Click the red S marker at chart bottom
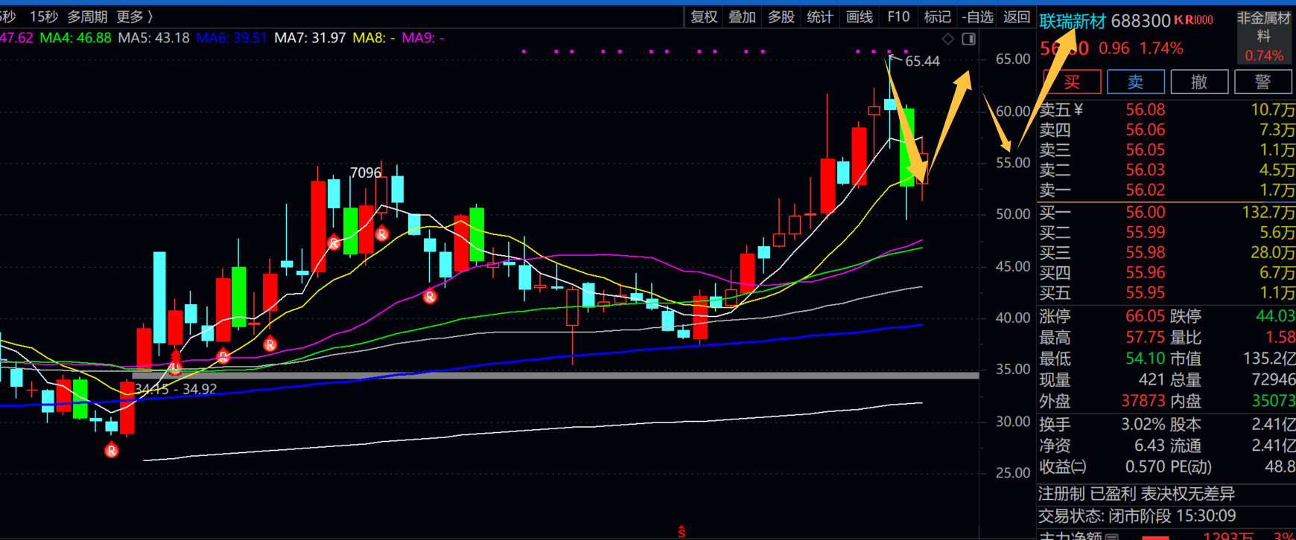1296x540 pixels. tap(681, 531)
